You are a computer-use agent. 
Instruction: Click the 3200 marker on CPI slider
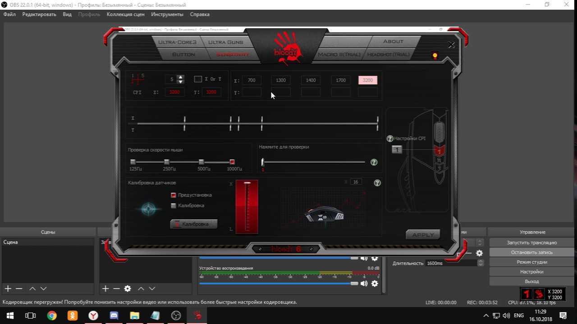pos(377,123)
